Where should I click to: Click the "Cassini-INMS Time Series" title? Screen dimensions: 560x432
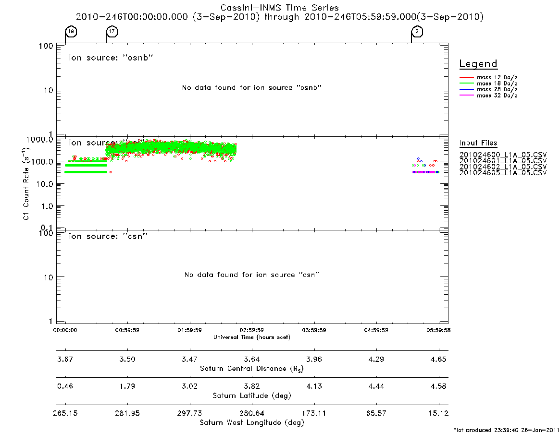(280, 8)
